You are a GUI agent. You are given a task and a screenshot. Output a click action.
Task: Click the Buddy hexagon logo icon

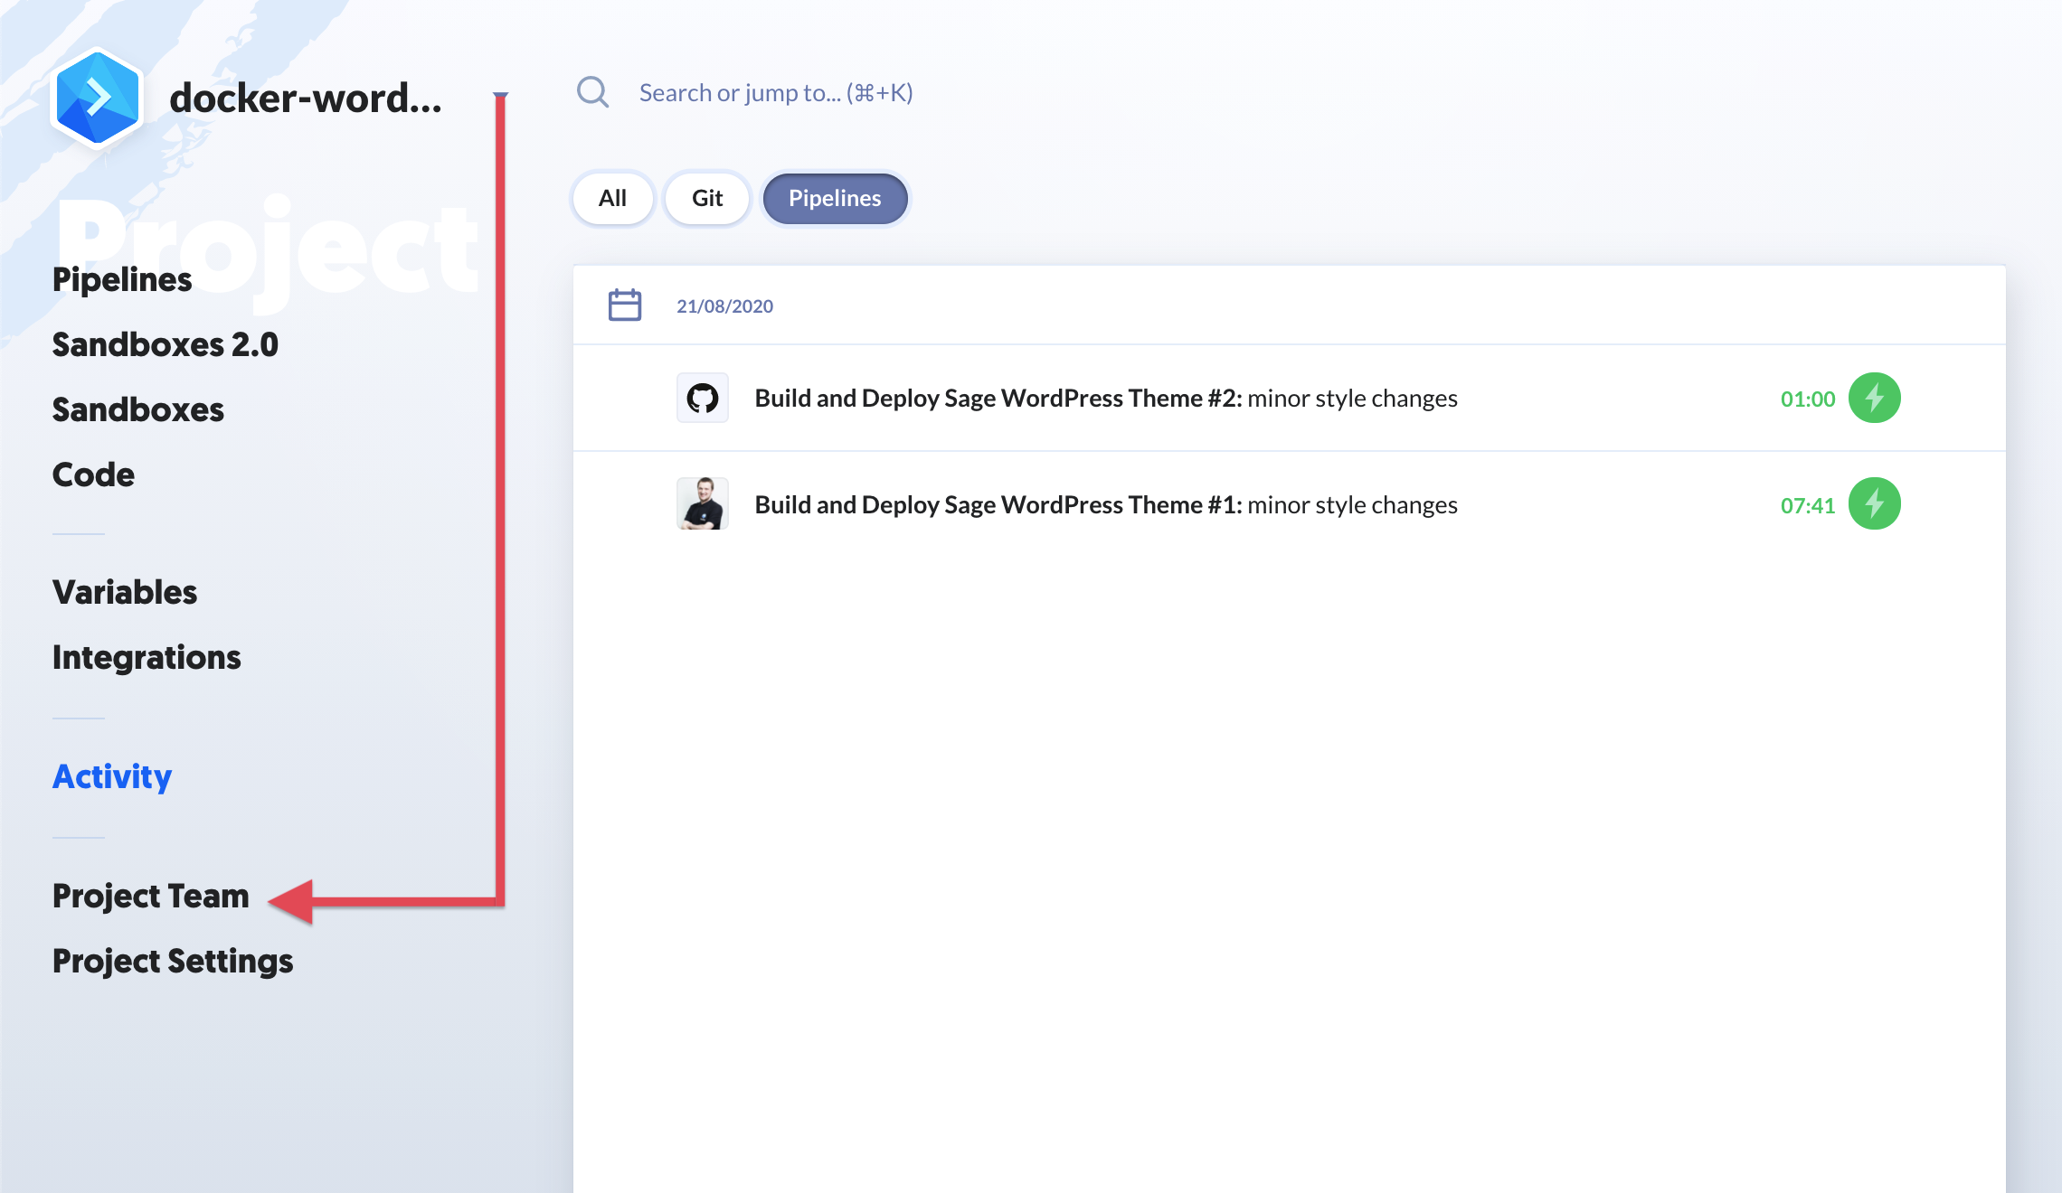(97, 98)
